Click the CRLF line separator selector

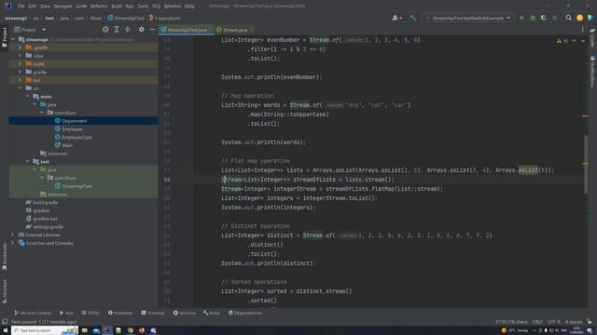[537, 322]
